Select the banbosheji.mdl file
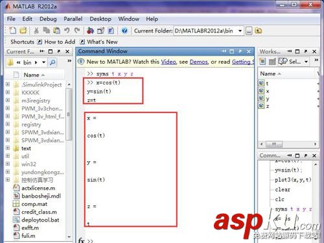The width and height of the screenshot is (324, 243). click(41, 196)
